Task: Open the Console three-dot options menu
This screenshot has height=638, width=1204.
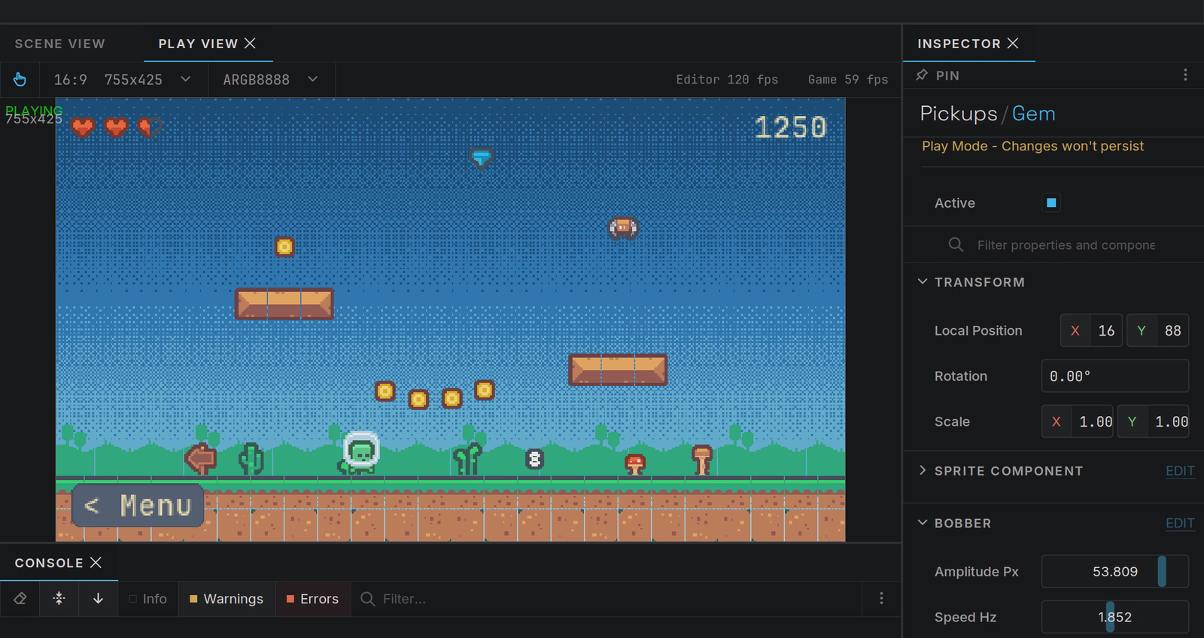Action: point(881,599)
